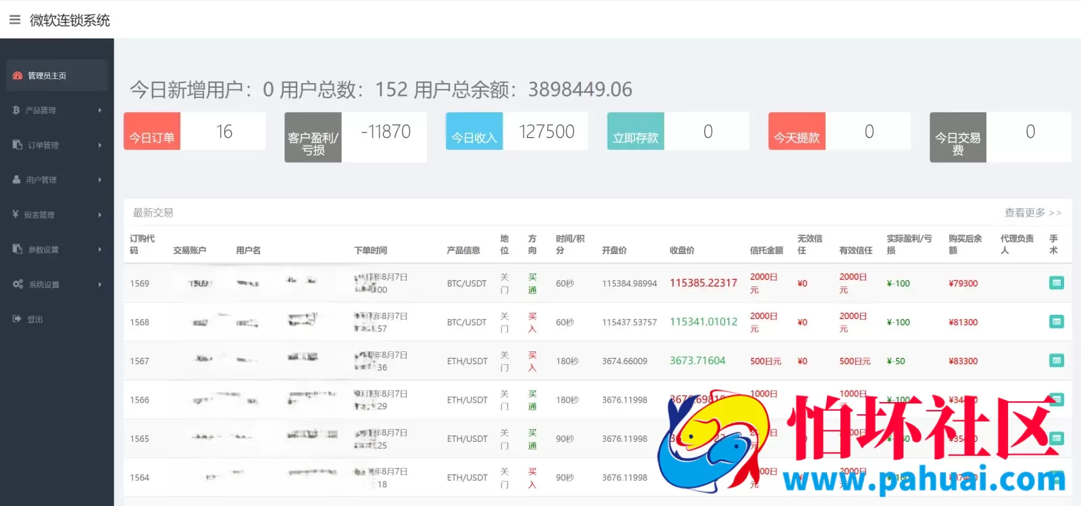
Task: Click the 代理负责人 column header
Action: pos(1017,244)
